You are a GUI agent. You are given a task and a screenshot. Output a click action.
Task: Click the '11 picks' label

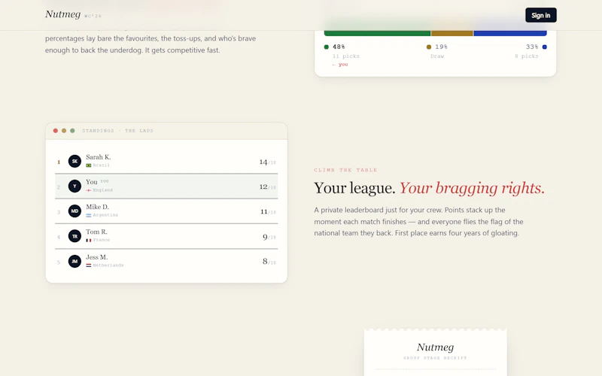point(346,56)
